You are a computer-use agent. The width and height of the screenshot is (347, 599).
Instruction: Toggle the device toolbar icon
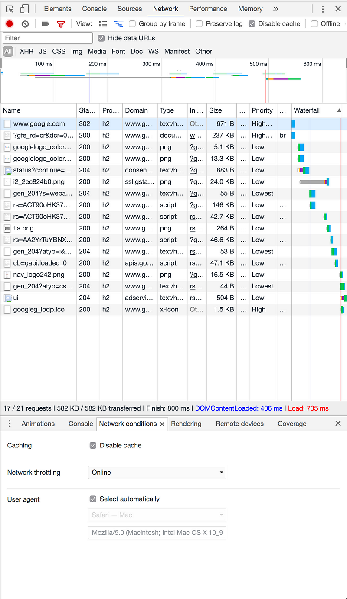pos(25,9)
